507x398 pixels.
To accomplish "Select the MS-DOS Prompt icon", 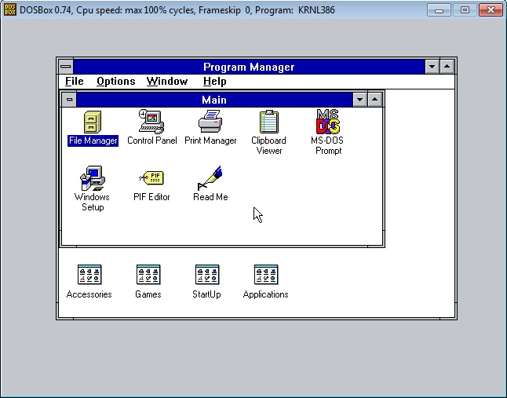I will tap(328, 122).
